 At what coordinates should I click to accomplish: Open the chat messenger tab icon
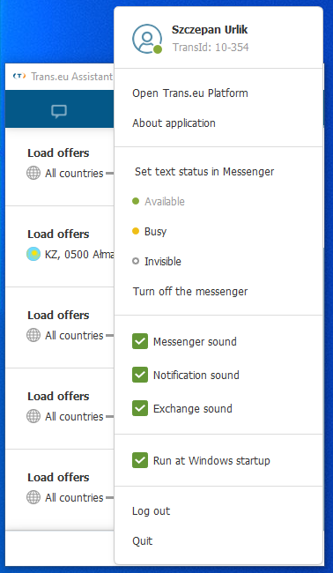coord(59,111)
